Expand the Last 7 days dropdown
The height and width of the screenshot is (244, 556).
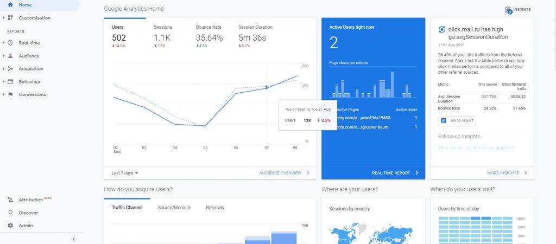click(x=125, y=173)
